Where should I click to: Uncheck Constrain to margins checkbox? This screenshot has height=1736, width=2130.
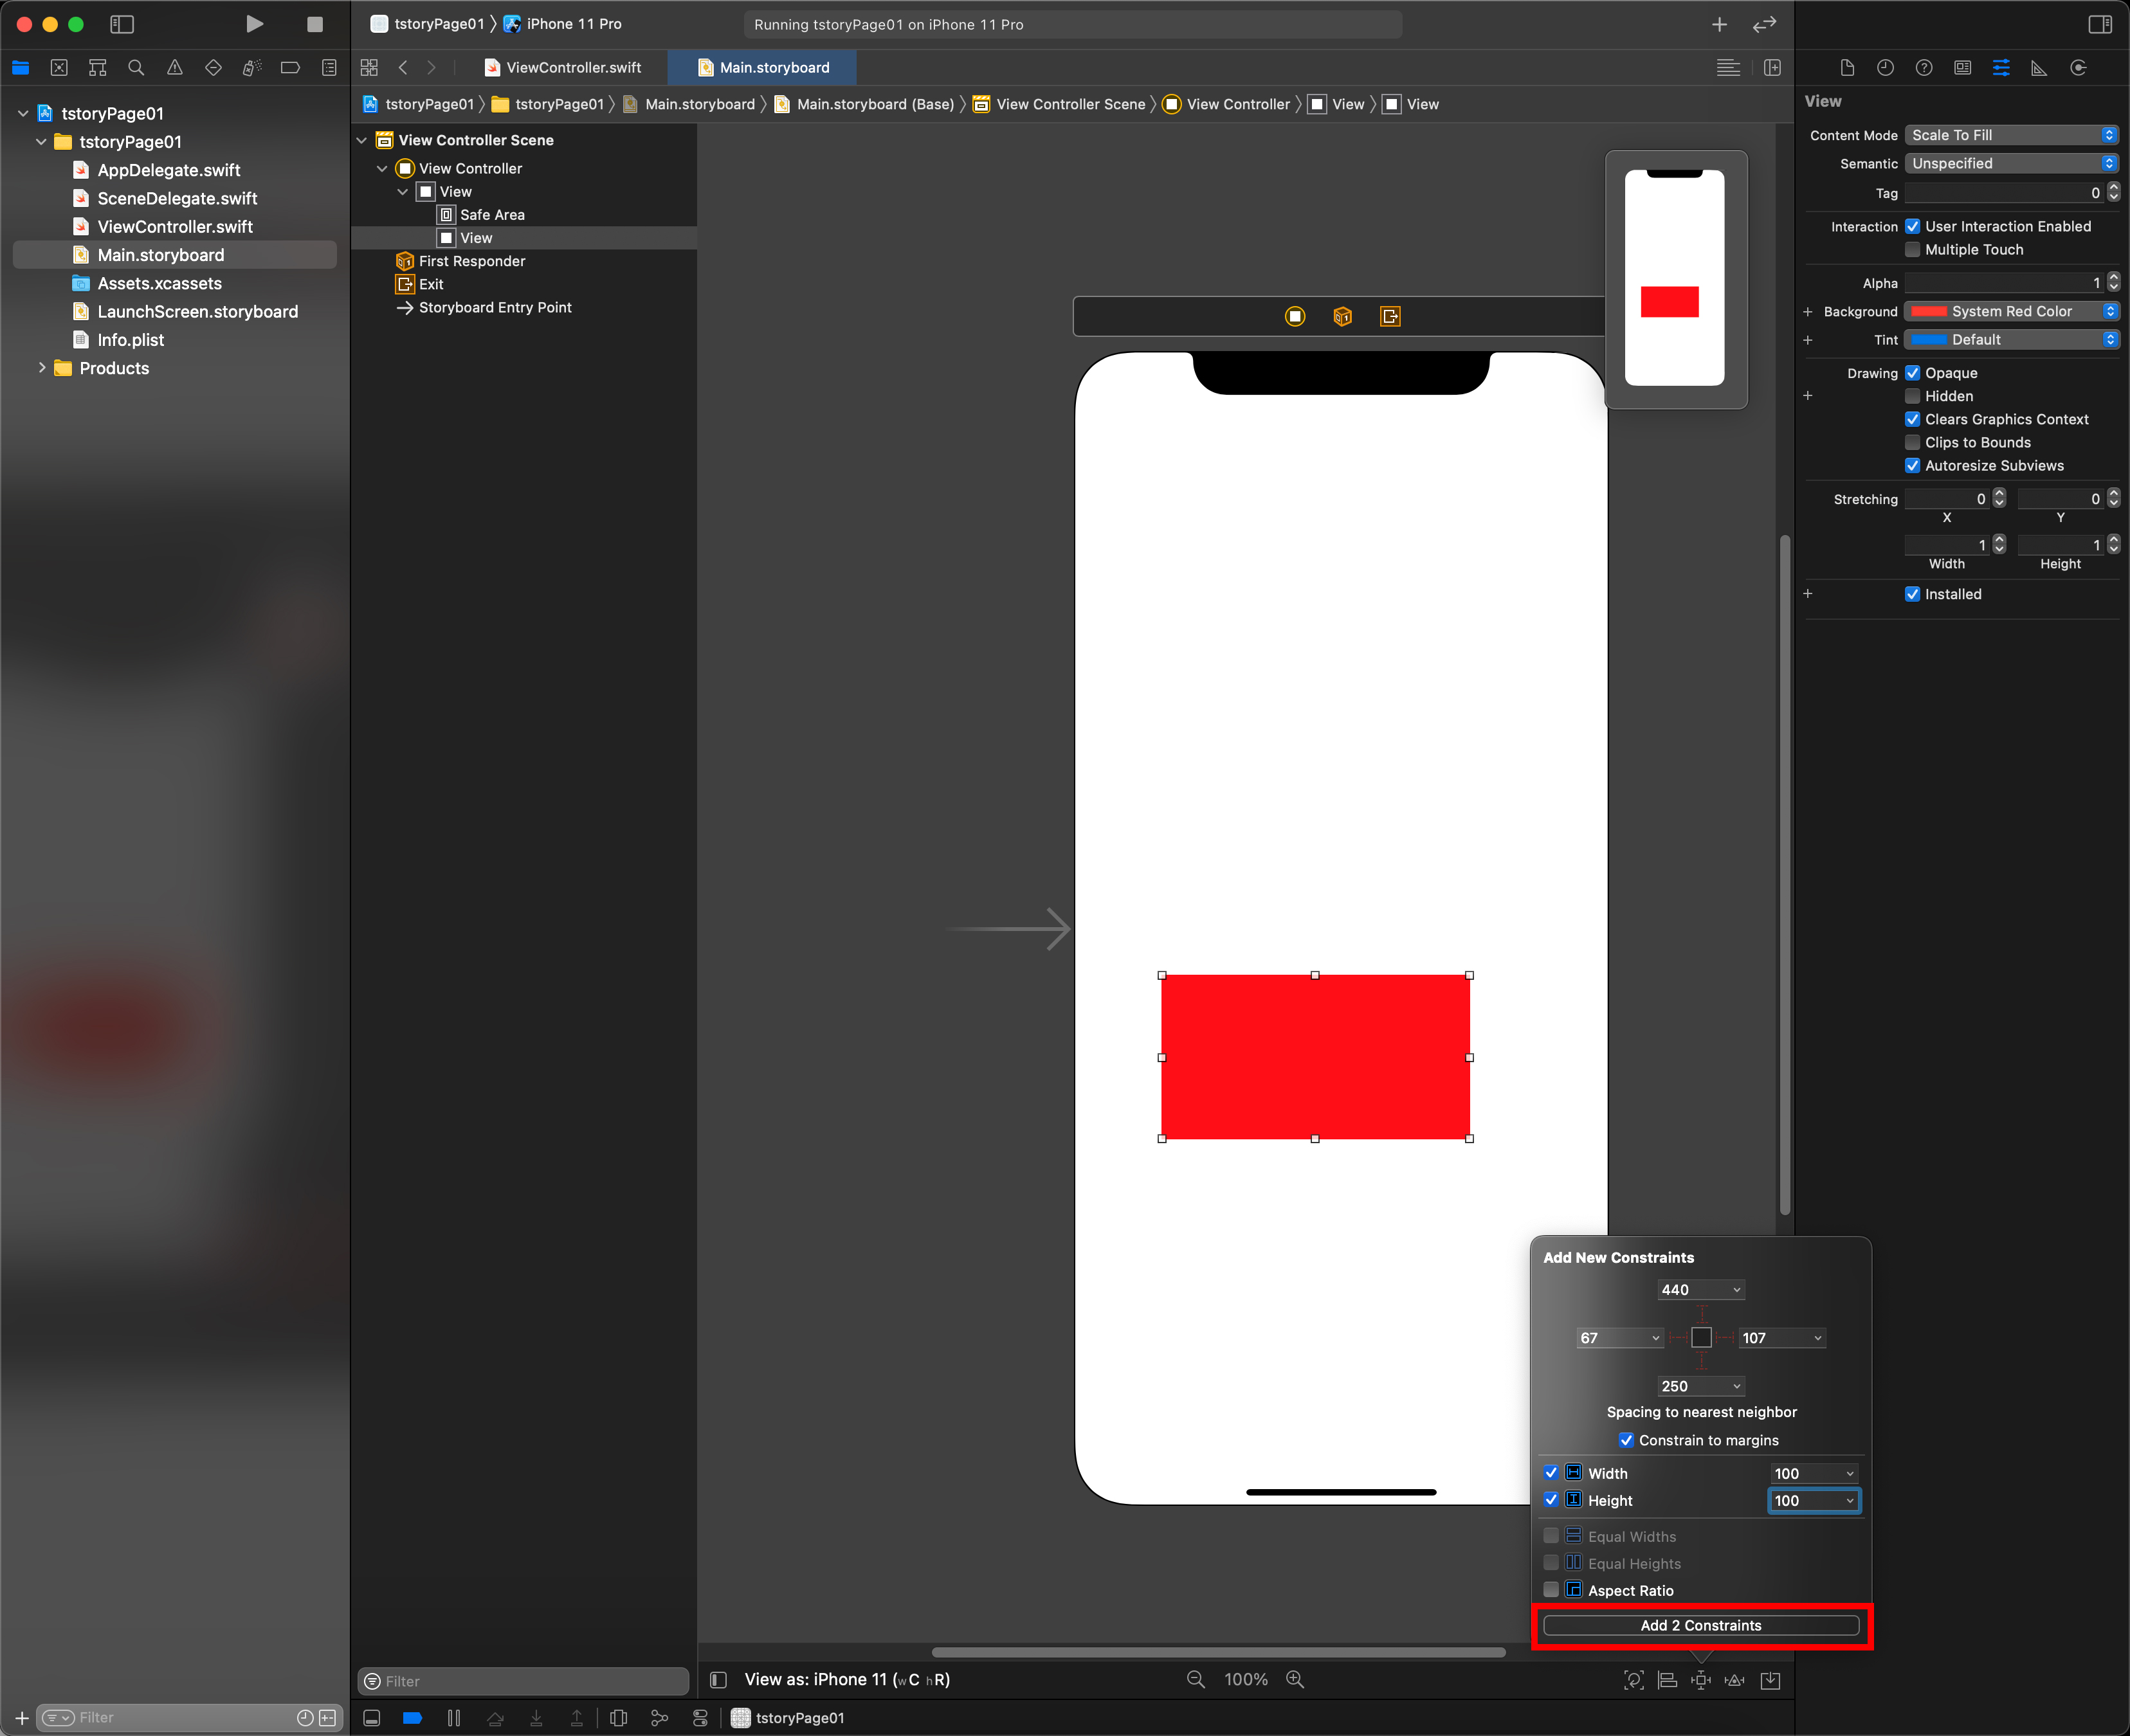[x=1626, y=1440]
